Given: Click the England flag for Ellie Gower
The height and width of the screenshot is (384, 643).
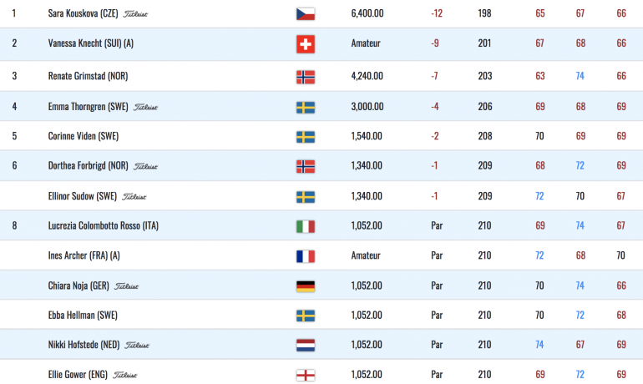Looking at the screenshot, I should click(x=306, y=375).
